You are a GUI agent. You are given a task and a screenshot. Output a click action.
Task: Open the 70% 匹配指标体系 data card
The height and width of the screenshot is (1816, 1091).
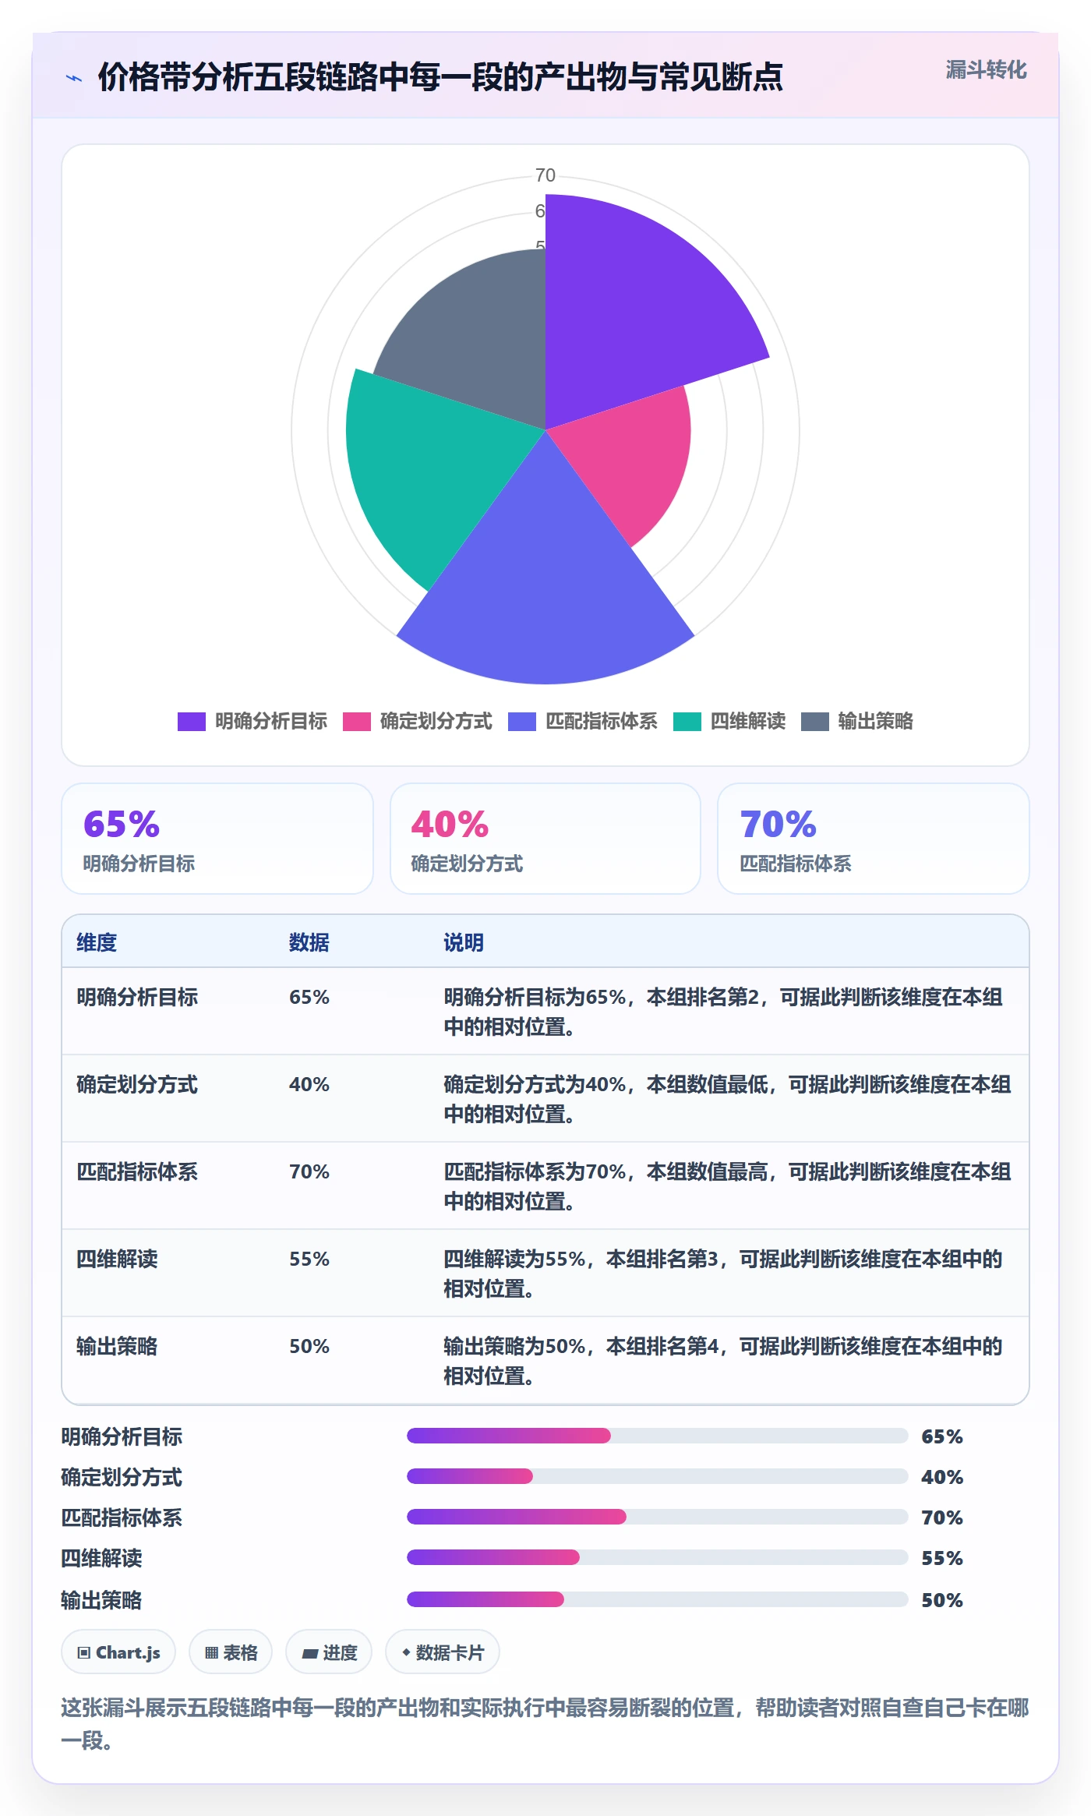(874, 839)
